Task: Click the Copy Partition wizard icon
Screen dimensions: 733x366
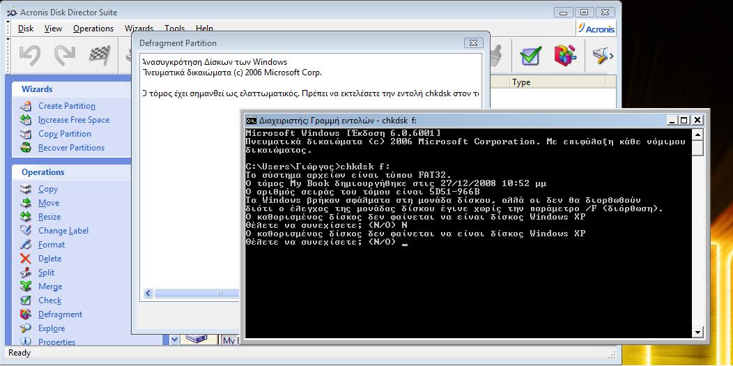Action: tap(26, 134)
